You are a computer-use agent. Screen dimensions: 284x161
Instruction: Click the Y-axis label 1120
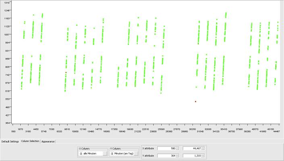point(7,26)
